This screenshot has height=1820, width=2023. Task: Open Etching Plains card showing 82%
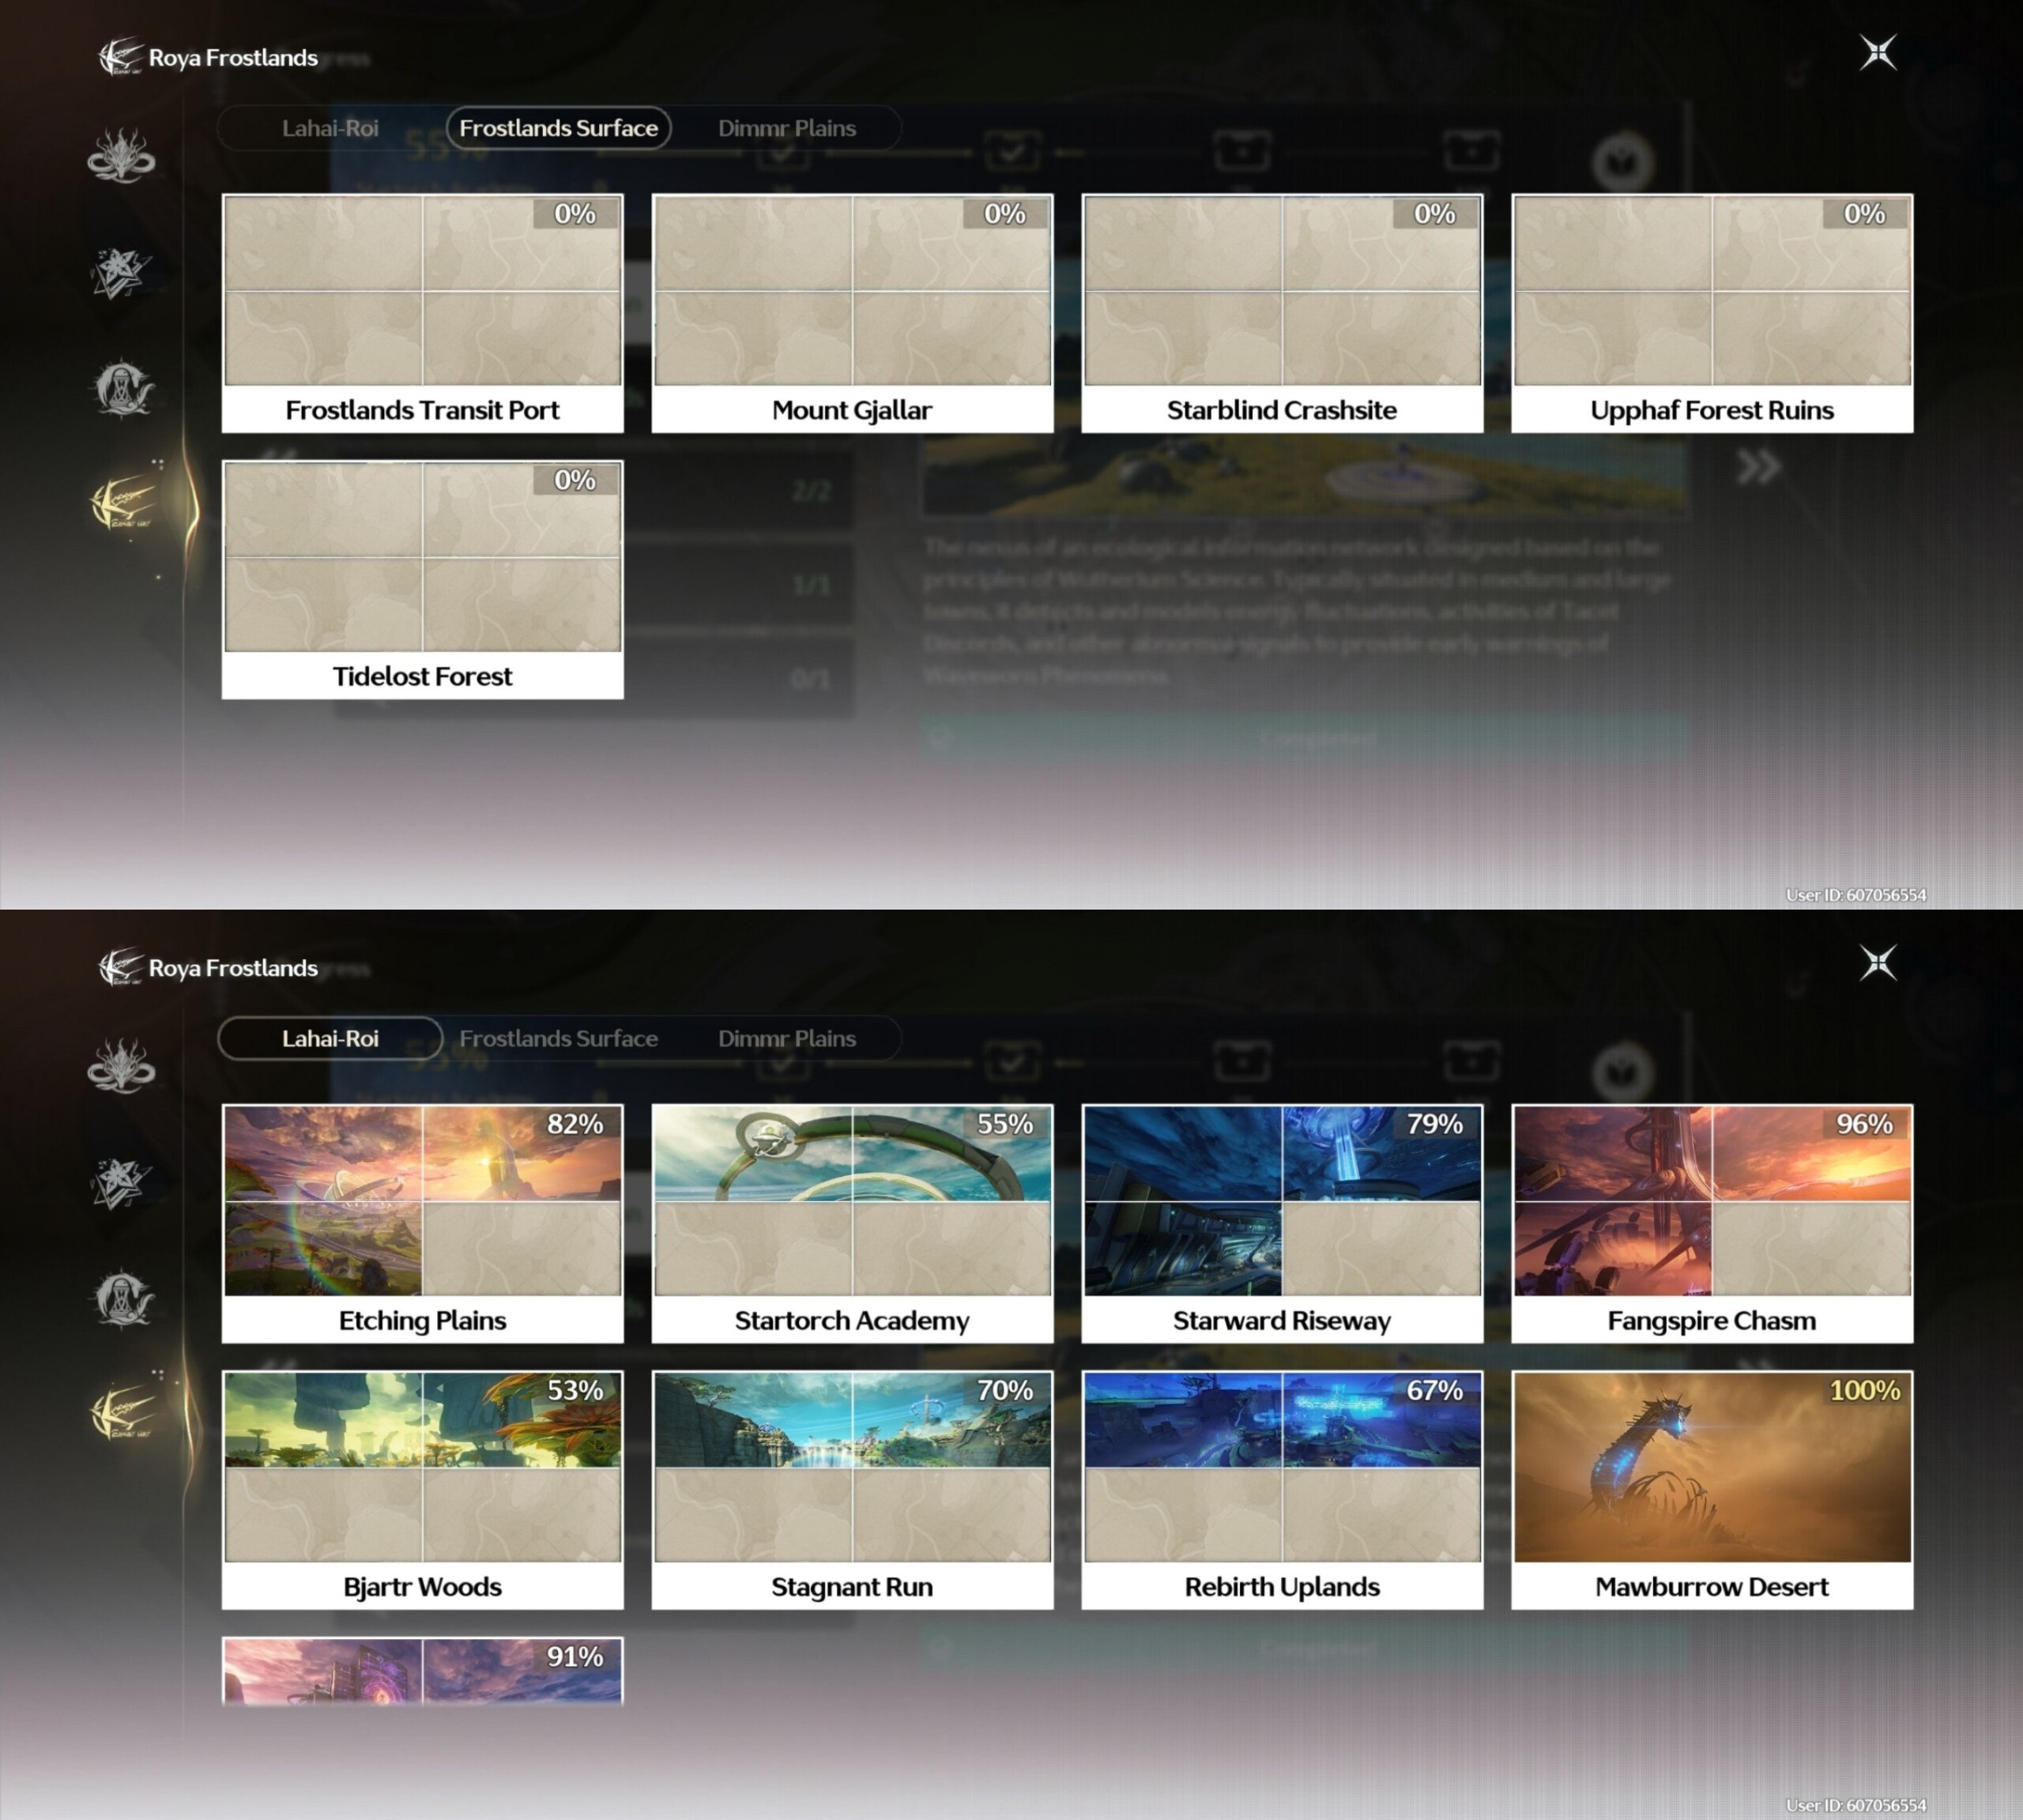pos(422,1223)
